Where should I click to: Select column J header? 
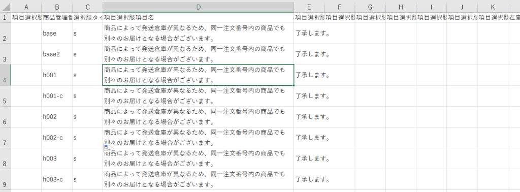[462, 7]
